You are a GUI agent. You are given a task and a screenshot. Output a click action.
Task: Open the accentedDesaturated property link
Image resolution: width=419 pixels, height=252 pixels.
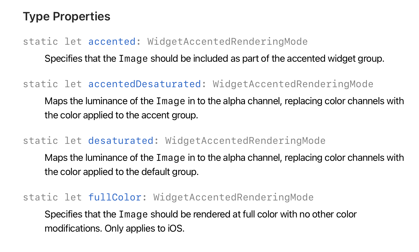point(145,84)
